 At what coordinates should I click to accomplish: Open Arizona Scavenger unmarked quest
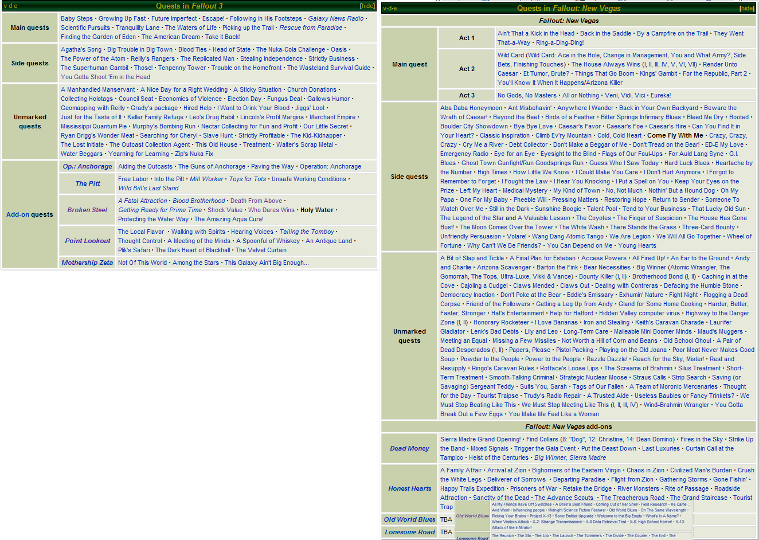tap(504, 267)
